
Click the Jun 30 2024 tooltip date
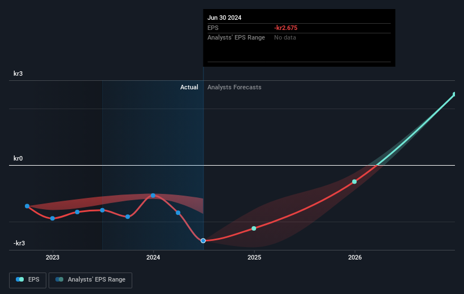[x=224, y=18]
